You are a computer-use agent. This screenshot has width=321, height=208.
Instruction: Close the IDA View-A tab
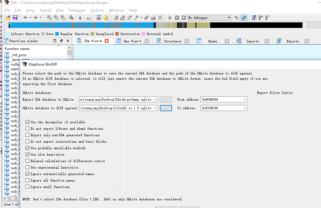(107, 41)
